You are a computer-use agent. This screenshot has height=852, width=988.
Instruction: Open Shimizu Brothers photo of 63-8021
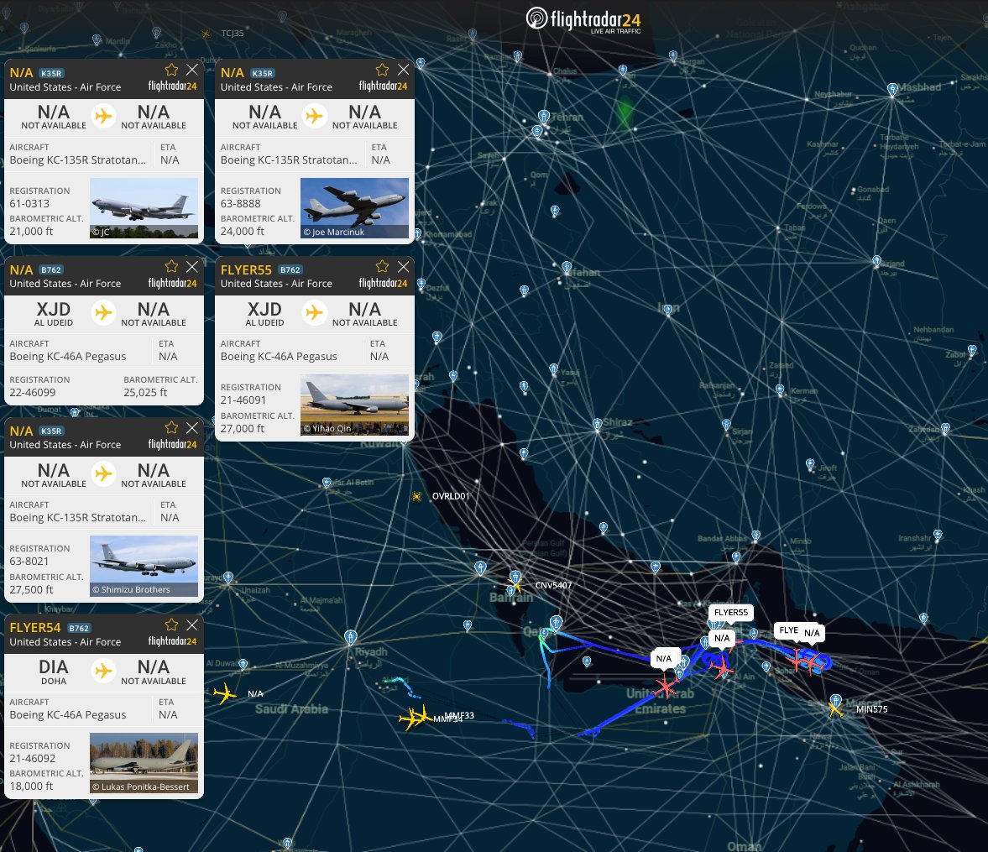point(144,566)
